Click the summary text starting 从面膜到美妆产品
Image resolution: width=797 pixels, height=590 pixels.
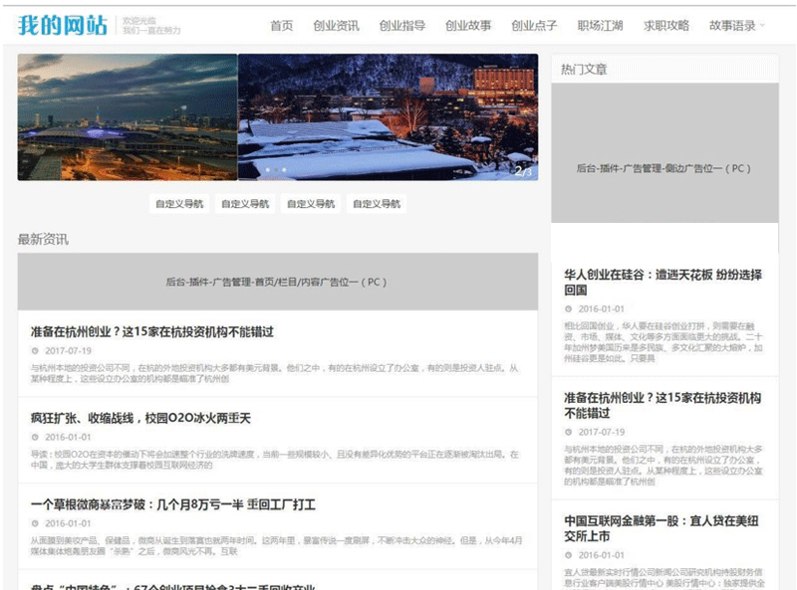277,546
